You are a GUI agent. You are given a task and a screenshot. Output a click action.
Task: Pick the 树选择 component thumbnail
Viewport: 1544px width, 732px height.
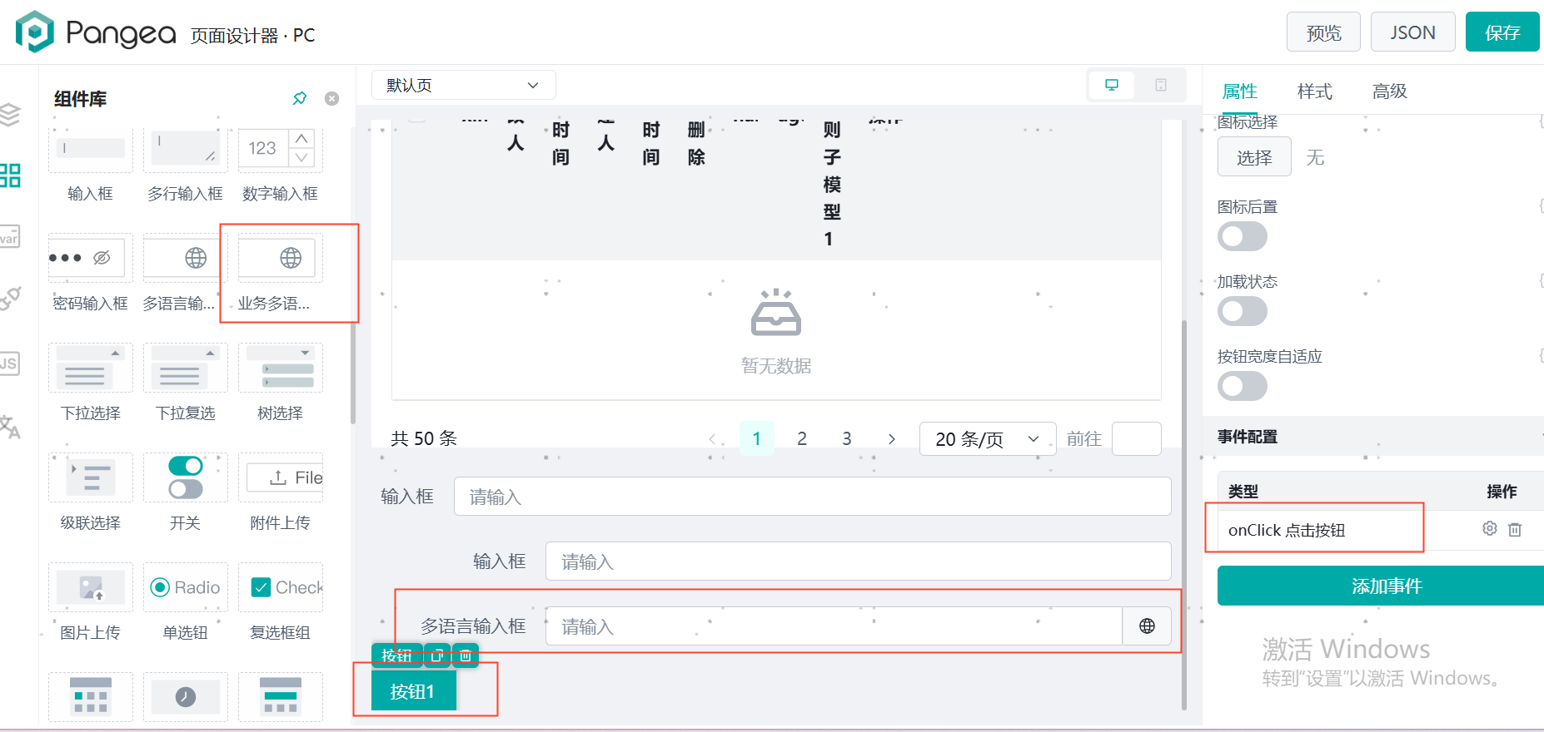[281, 368]
